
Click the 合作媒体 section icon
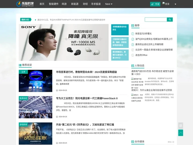click(133, 142)
